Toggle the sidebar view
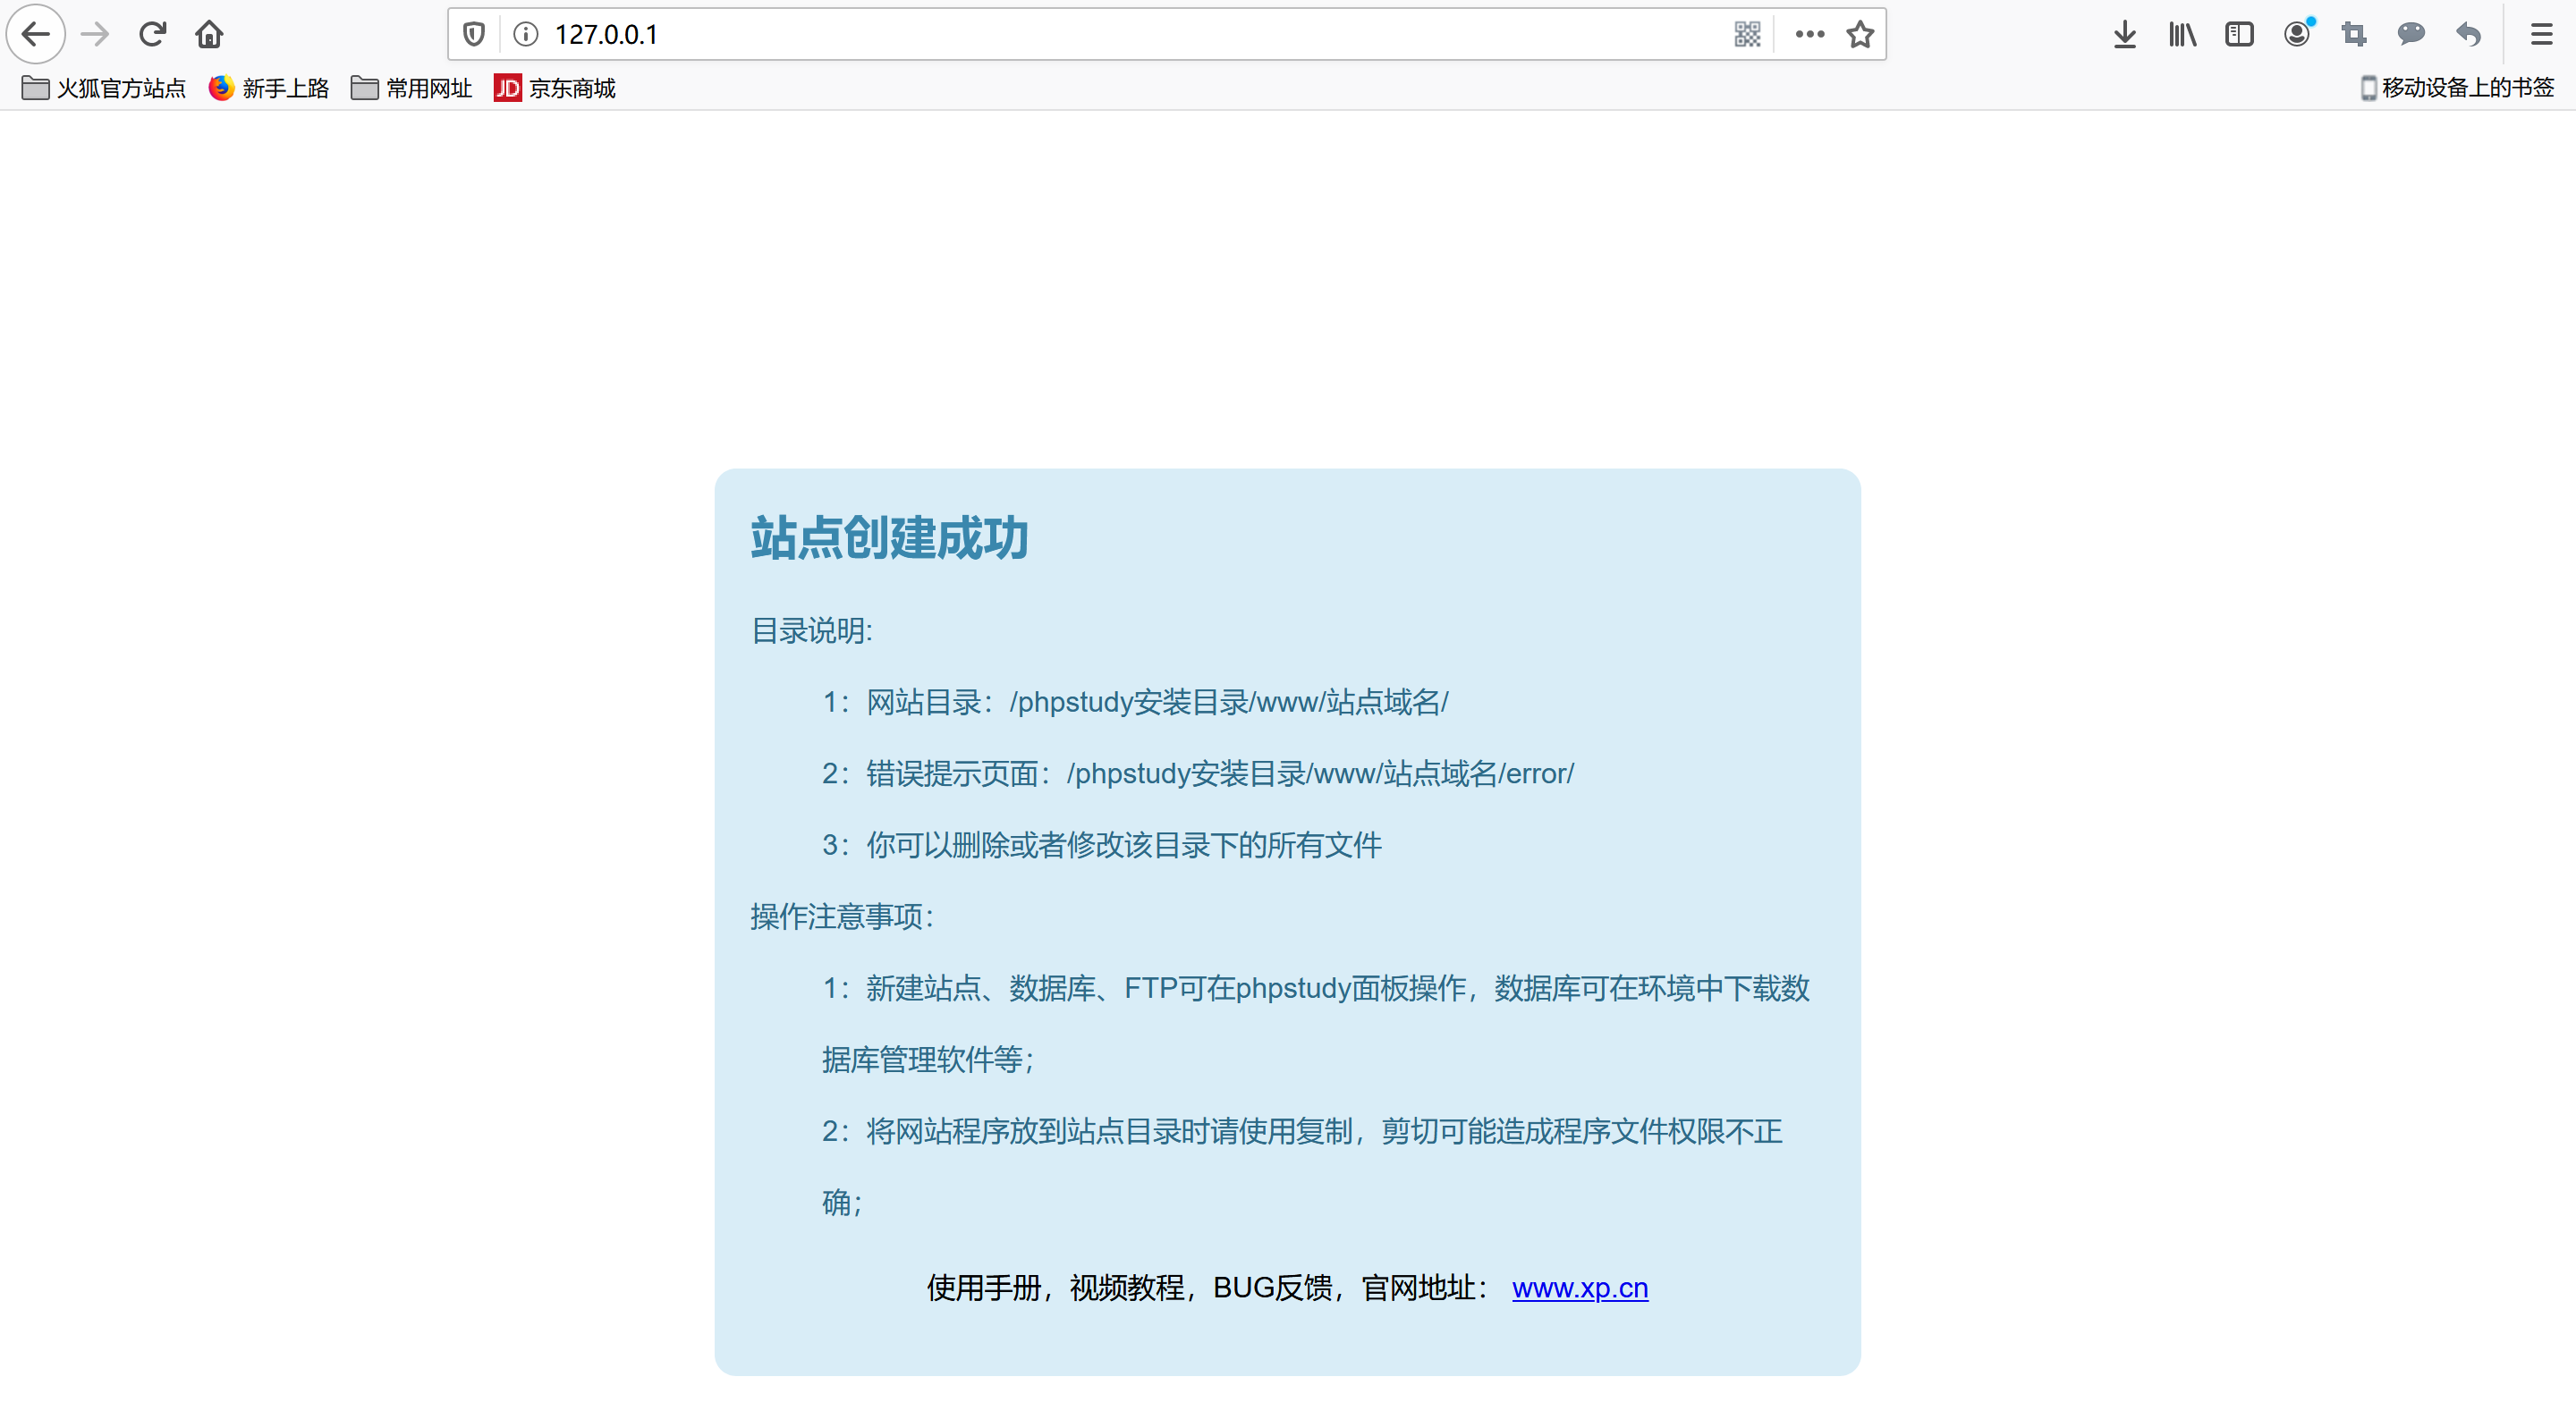 tap(2239, 35)
